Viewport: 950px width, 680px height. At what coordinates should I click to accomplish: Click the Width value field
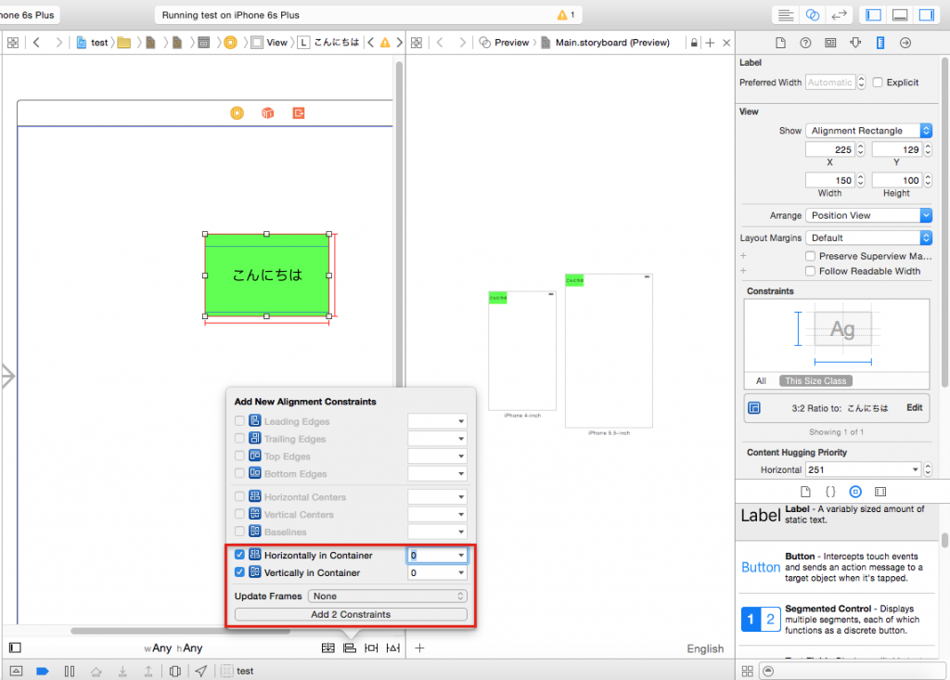pos(830,180)
